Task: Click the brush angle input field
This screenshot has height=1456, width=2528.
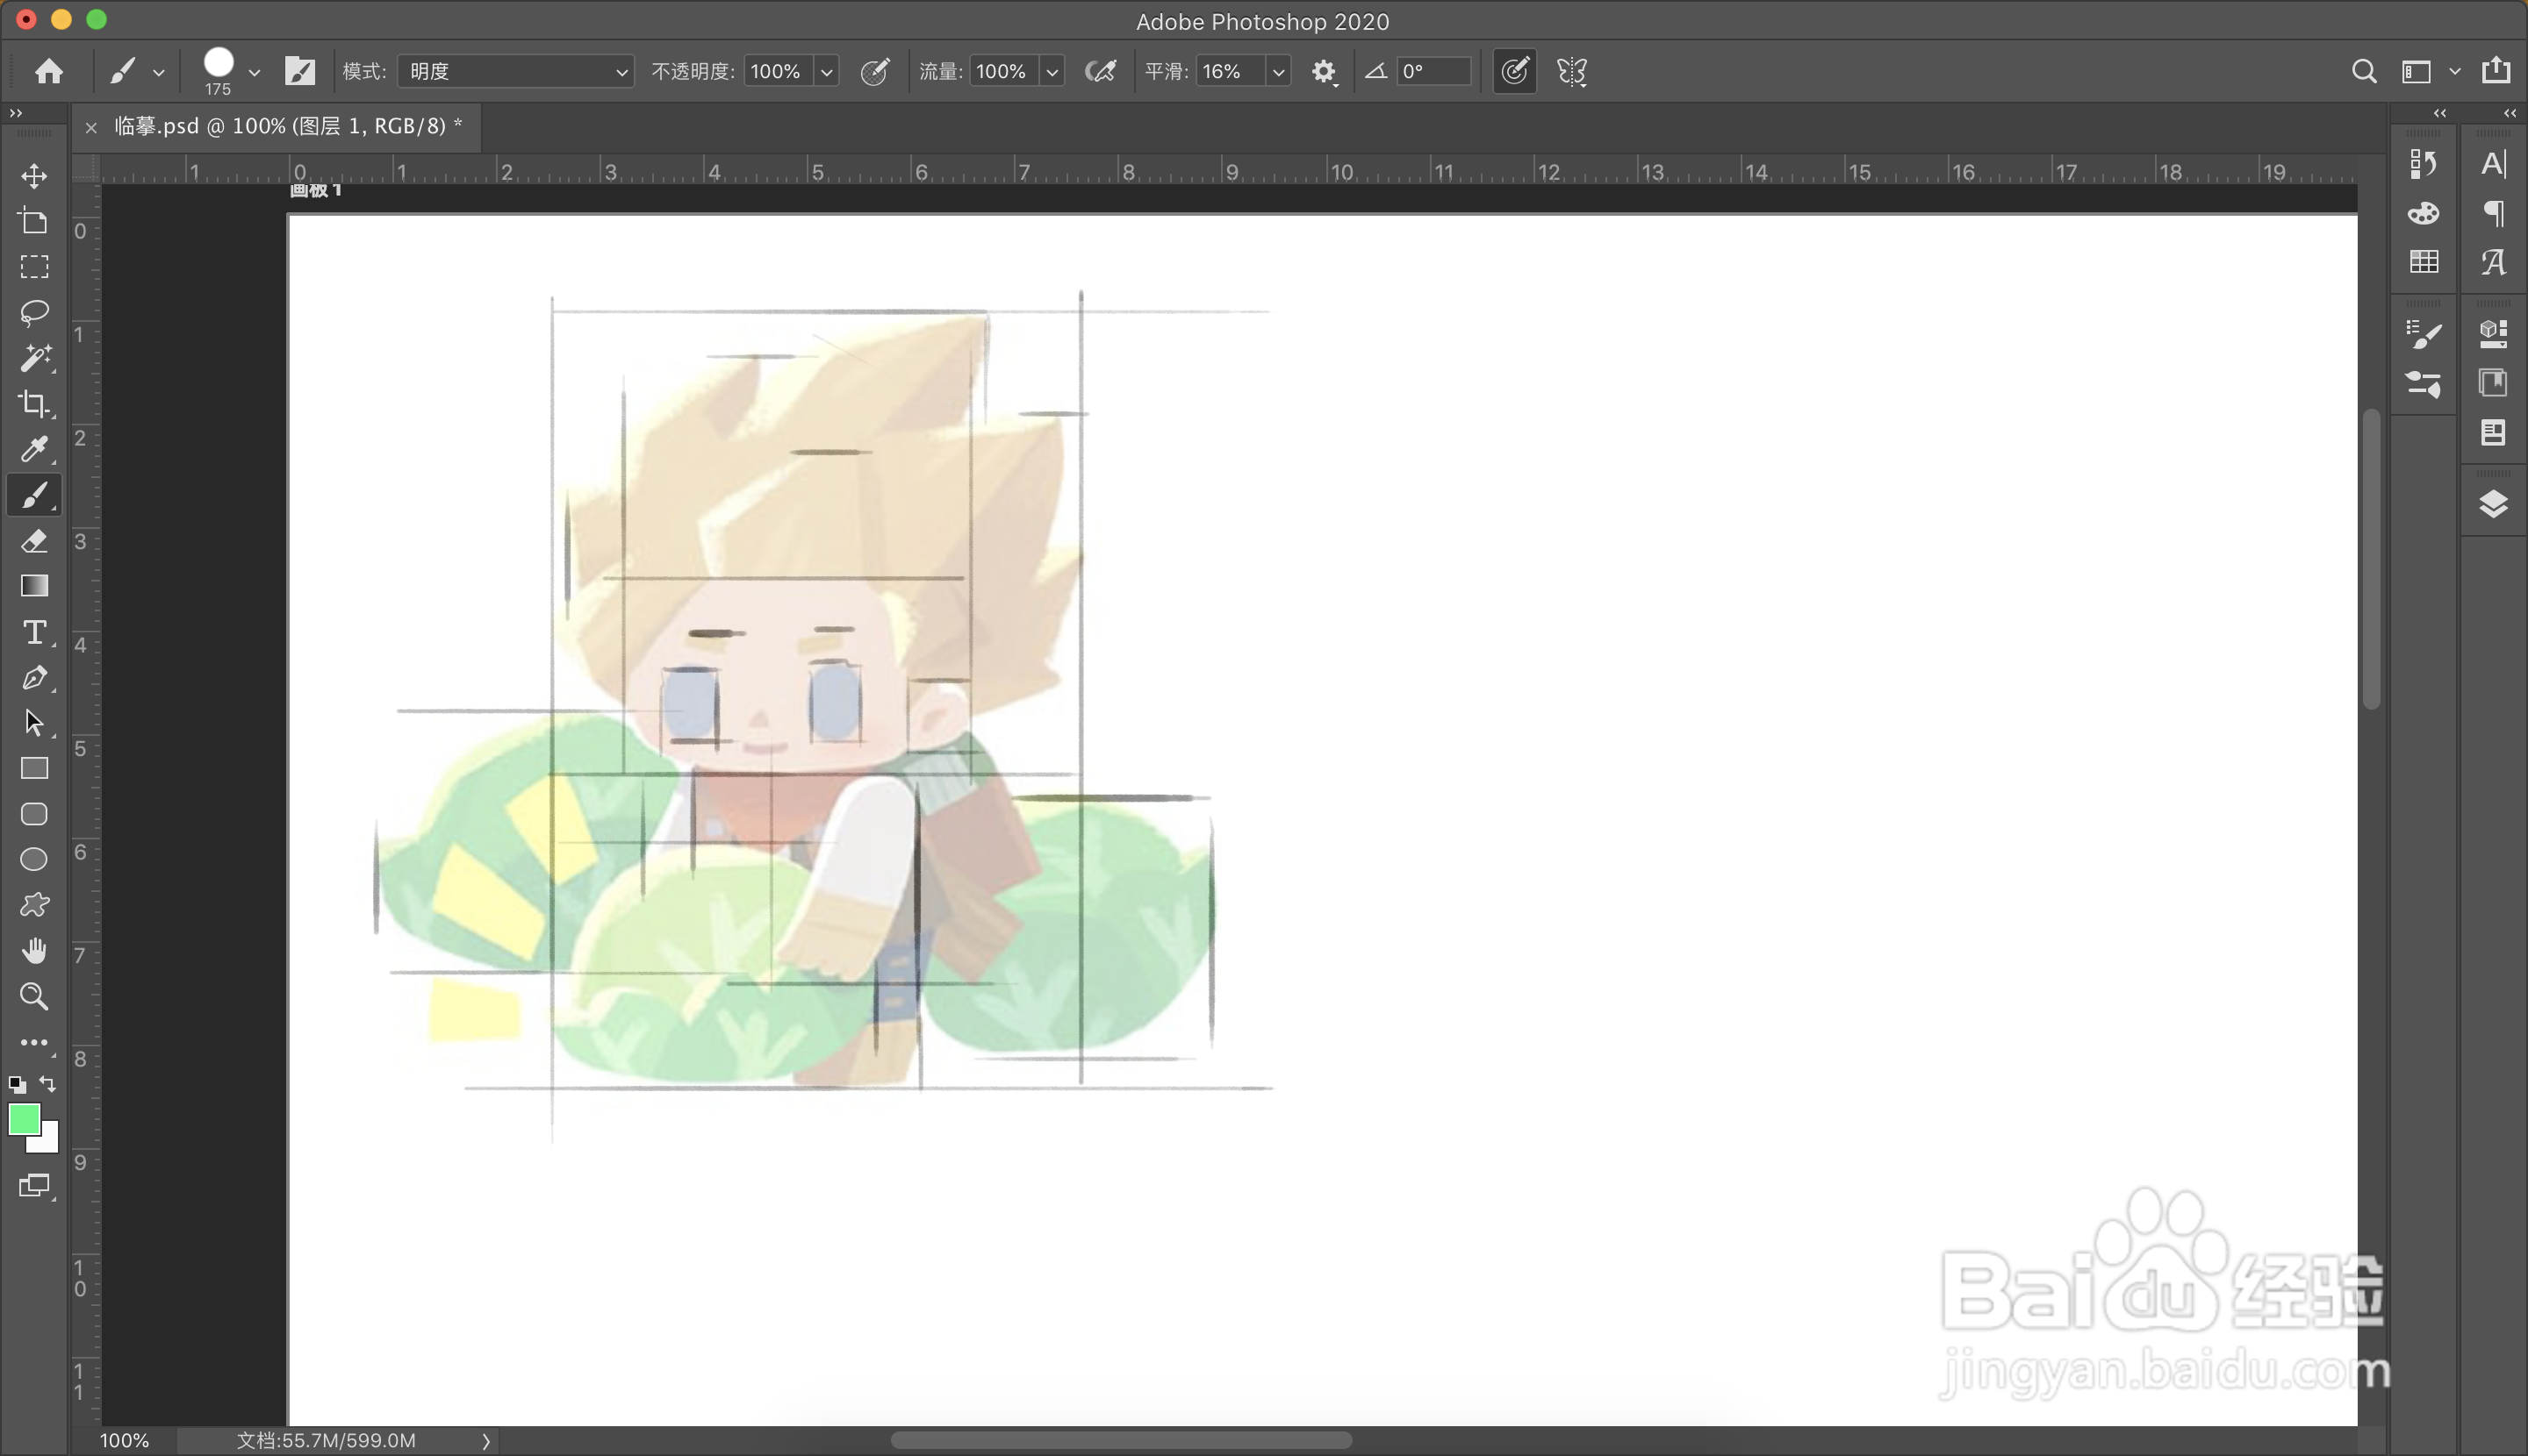Action: point(1433,71)
